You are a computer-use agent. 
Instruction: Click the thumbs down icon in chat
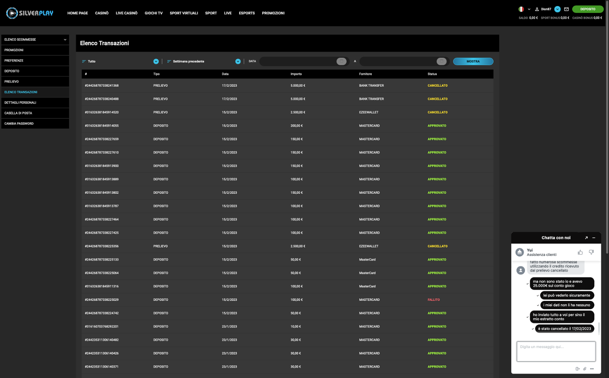point(591,252)
